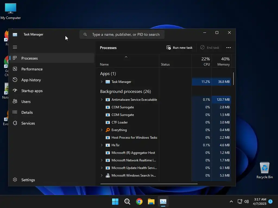Click the vertical scrollbar in process list
Viewport: 278px width, 208px height.
coord(233,79)
